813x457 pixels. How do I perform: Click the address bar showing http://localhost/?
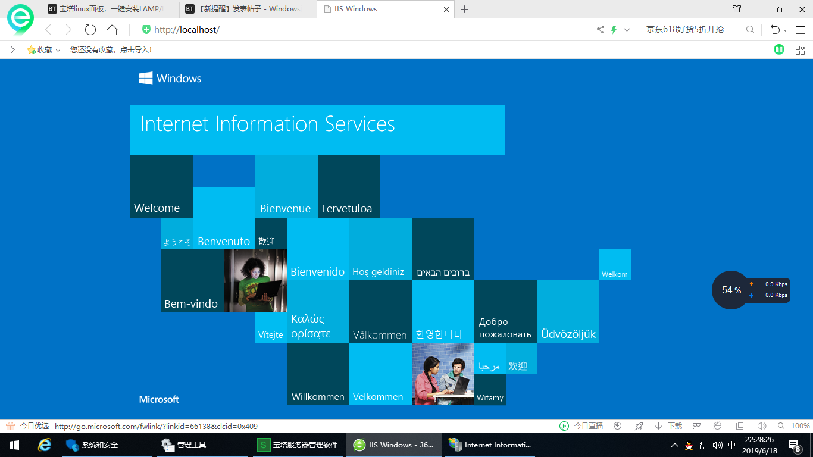(x=363, y=29)
